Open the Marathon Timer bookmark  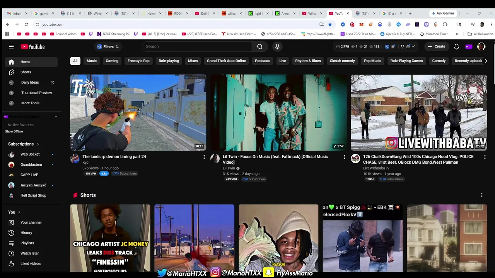point(434,34)
